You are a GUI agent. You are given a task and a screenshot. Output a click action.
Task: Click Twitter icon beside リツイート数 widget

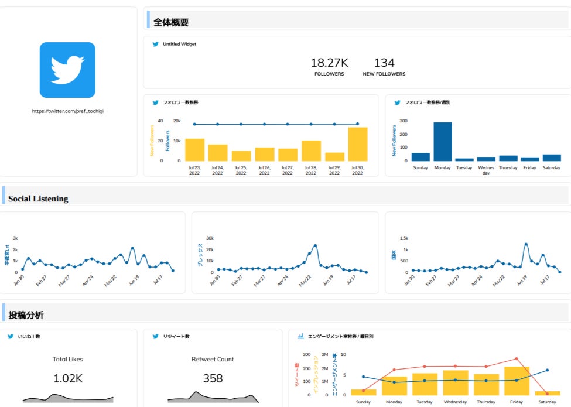(156, 336)
